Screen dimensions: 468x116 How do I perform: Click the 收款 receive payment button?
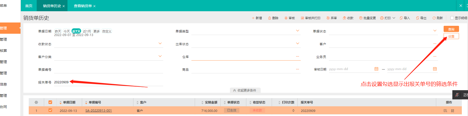point(348,18)
